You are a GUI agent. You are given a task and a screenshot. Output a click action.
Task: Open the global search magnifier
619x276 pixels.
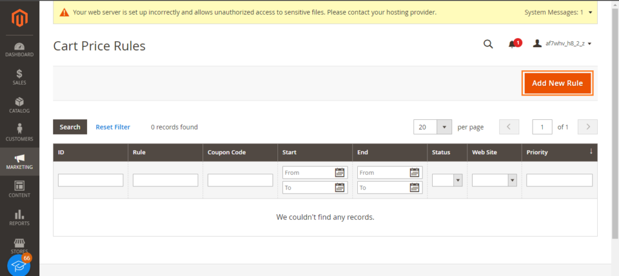(x=488, y=44)
